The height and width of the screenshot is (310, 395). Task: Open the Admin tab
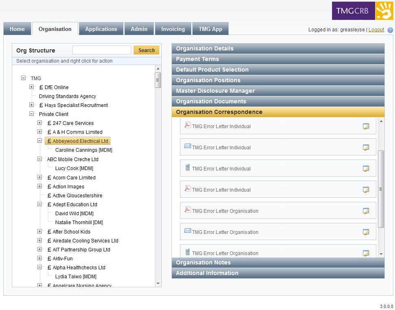[139, 29]
